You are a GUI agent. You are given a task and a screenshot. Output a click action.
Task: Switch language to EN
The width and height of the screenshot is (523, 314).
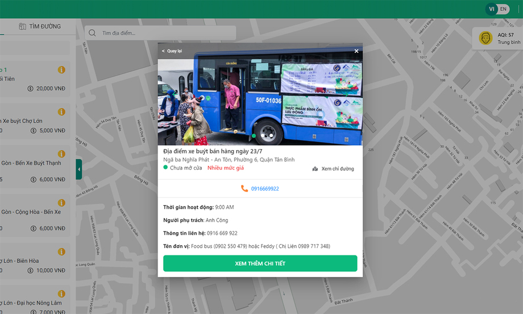point(503,9)
